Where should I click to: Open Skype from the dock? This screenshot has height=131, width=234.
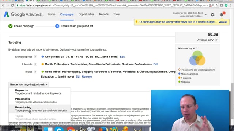[59, 128]
